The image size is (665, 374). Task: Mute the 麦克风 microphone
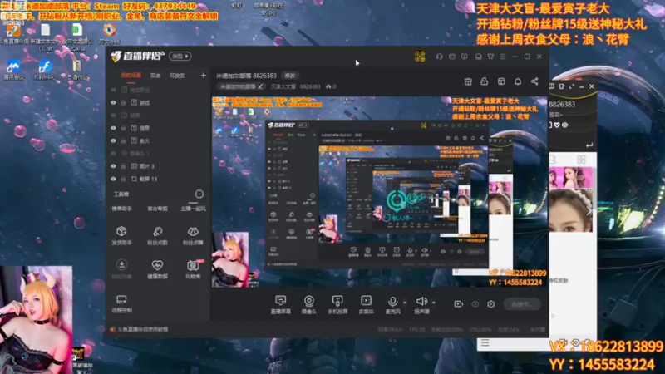click(x=392, y=304)
